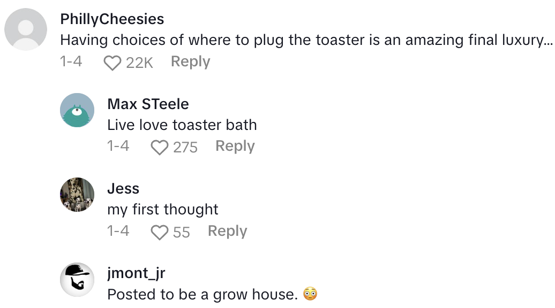Select the "Live love toaster bath" text
The height and width of the screenshot is (308, 555).
[x=182, y=125]
